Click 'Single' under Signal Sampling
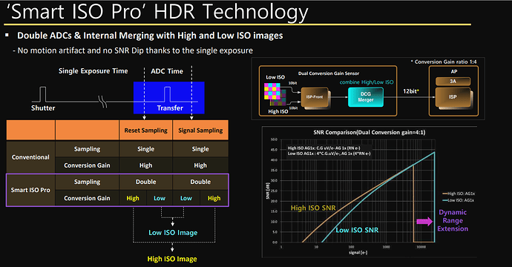The image size is (512, 267). click(x=200, y=149)
